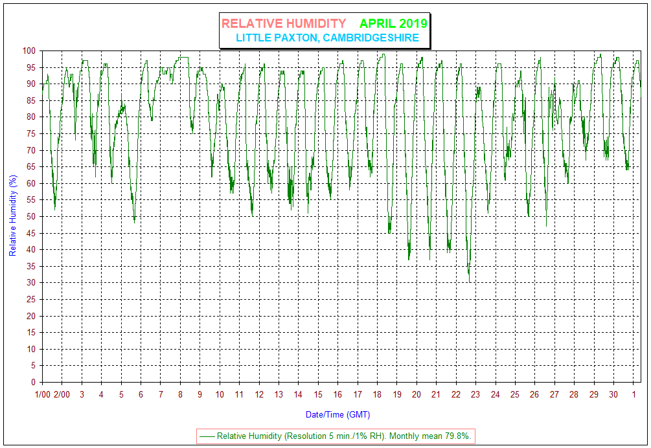Click the x-axis label 1/00

tap(42, 394)
